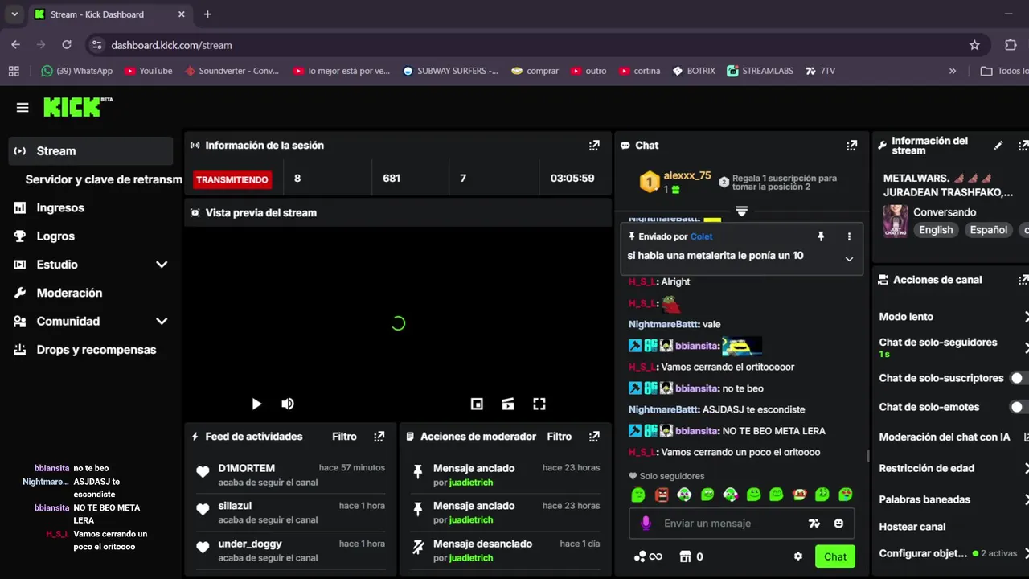
Task: Open the YouTube bookmark
Action: tap(149, 71)
